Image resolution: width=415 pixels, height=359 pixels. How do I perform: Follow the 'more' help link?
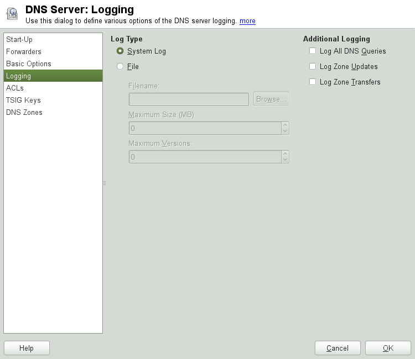247,21
